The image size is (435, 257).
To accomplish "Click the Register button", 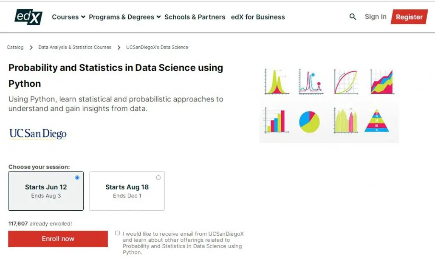I will point(409,17).
